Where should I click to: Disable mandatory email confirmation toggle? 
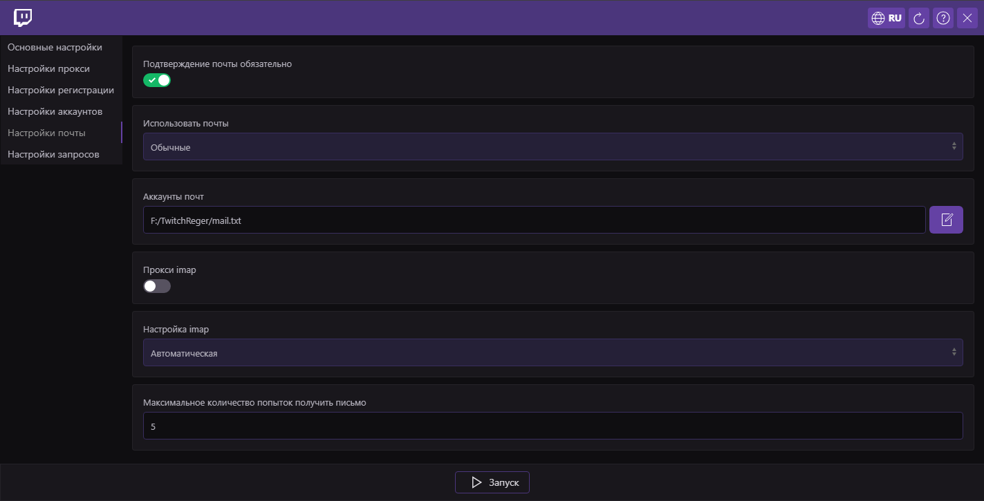157,80
